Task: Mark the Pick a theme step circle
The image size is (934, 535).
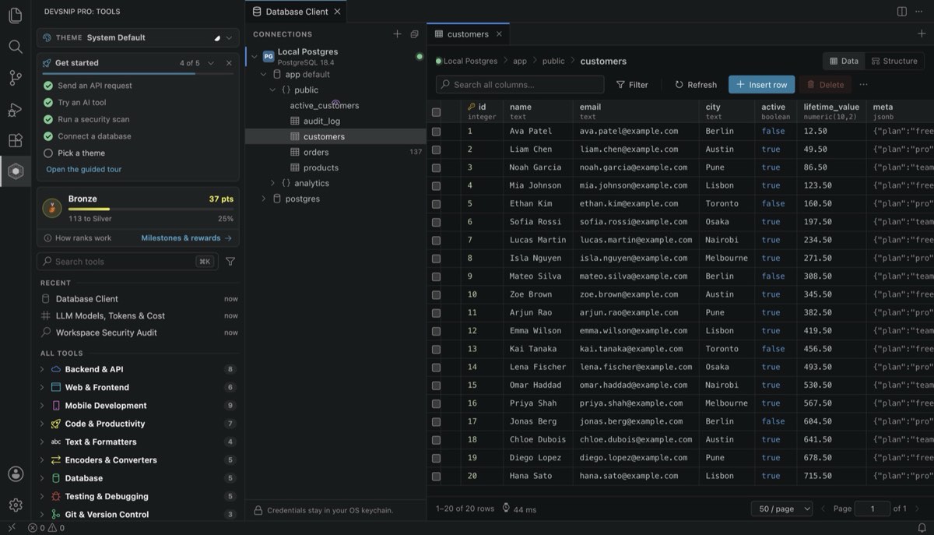Action: pyautogui.click(x=48, y=153)
